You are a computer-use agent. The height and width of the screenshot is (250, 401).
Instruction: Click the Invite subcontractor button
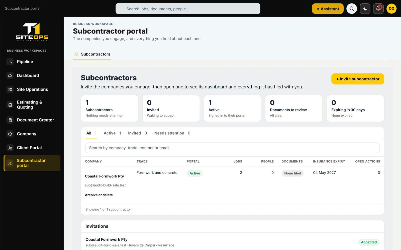point(358,79)
